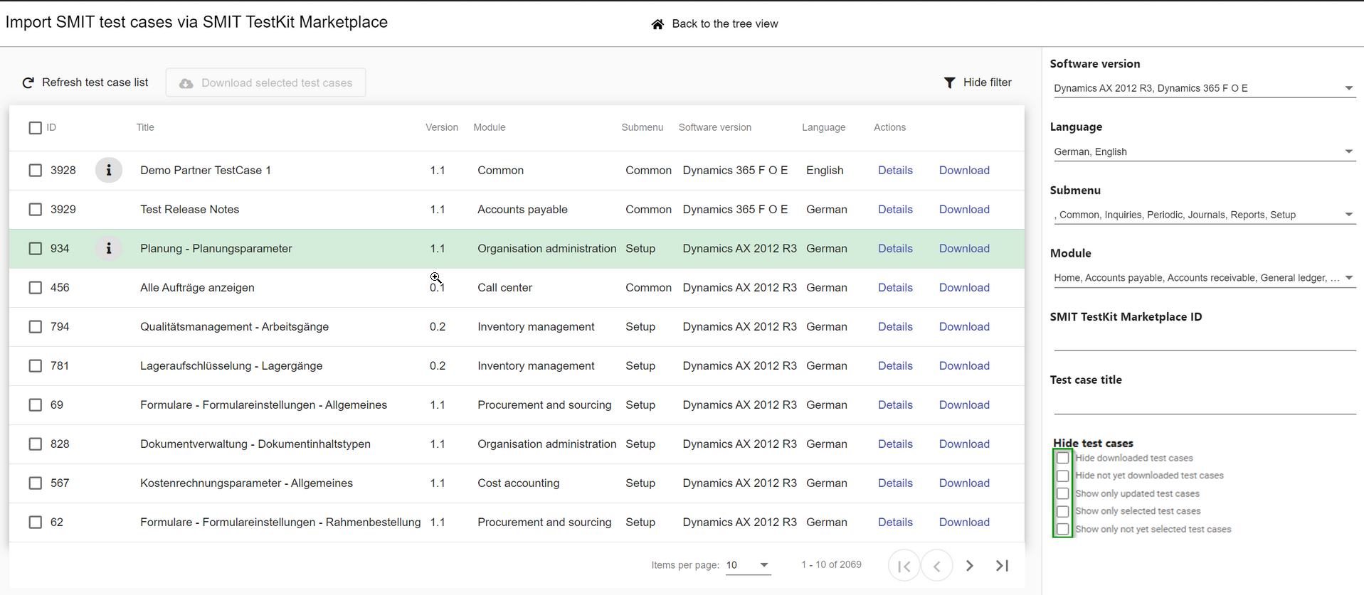Open info icon for Planung - Planungsparameter
Image resolution: width=1364 pixels, height=595 pixels.
pos(109,249)
